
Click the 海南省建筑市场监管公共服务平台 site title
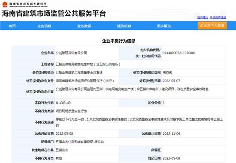54,14
